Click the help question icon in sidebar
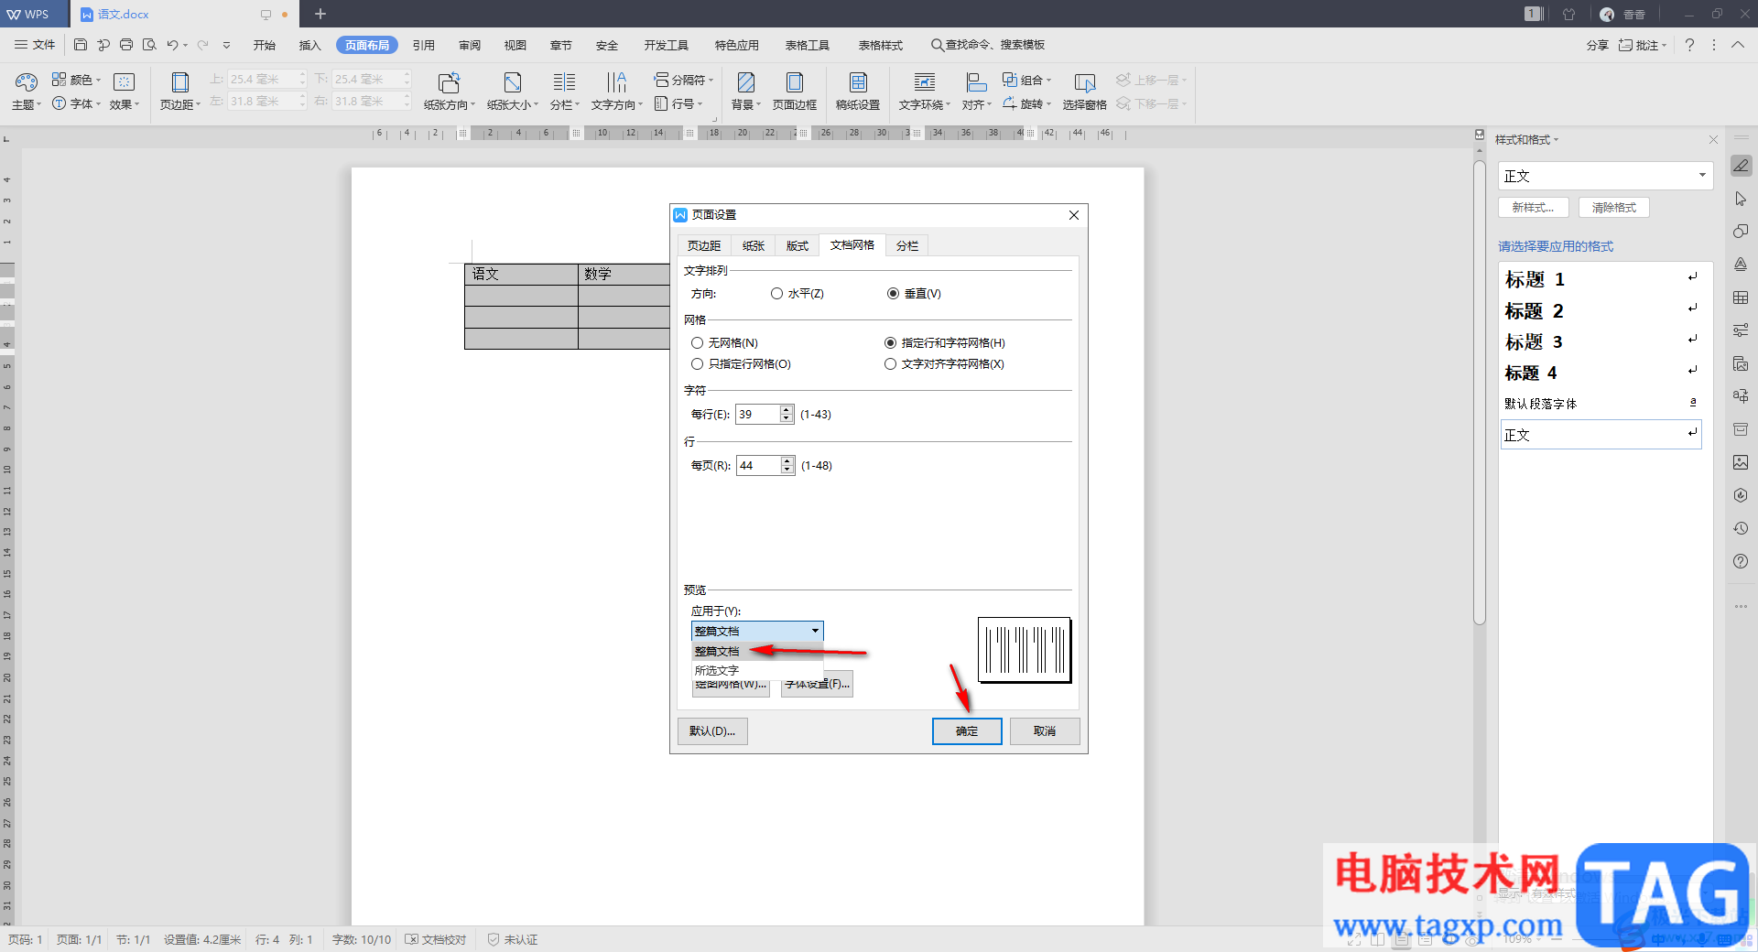1758x952 pixels. click(x=1741, y=561)
